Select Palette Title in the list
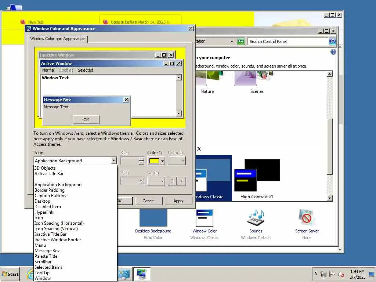This screenshot has height=282, width=376. click(75, 256)
